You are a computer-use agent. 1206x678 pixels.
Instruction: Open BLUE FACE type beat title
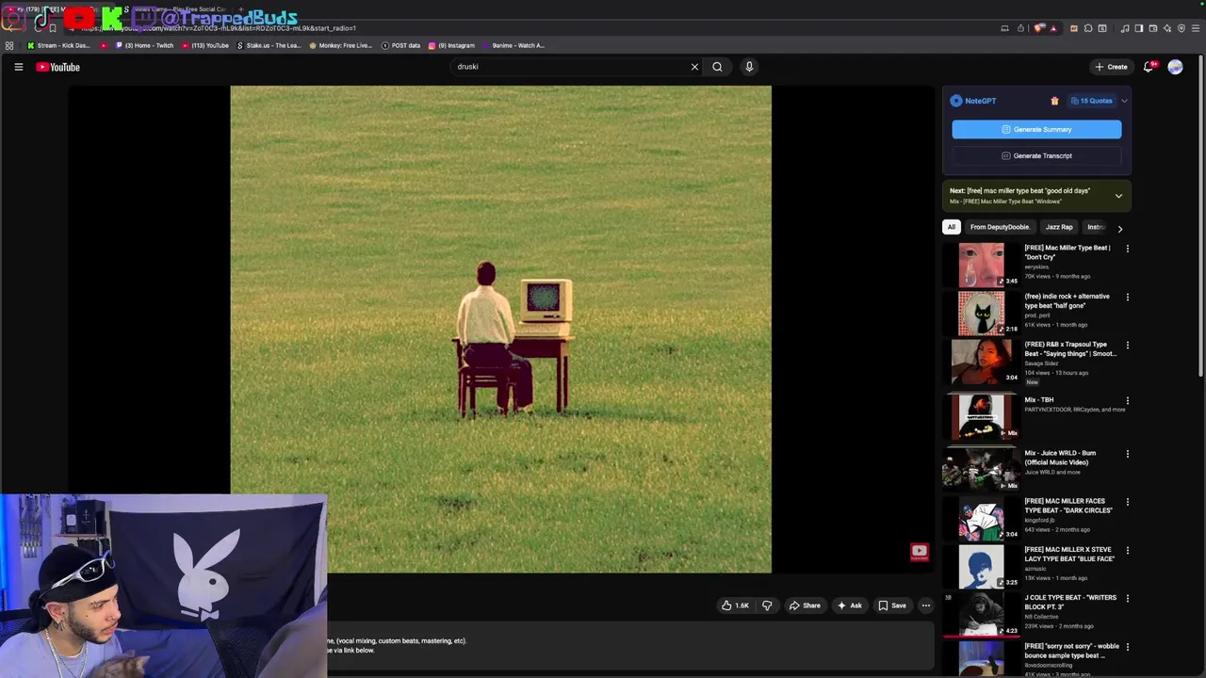[1069, 554]
